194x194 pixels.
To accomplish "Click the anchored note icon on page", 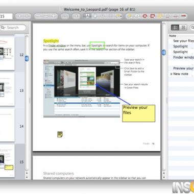I will tap(60, 134).
